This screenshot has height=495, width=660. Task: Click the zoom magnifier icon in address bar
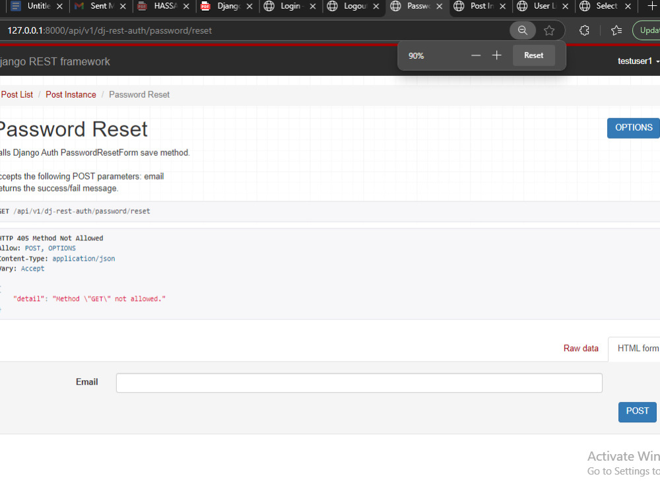pyautogui.click(x=522, y=30)
